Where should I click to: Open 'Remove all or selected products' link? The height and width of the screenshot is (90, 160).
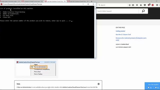[131, 39]
